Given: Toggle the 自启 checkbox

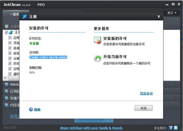Looking at the screenshot, I should coord(10,48).
